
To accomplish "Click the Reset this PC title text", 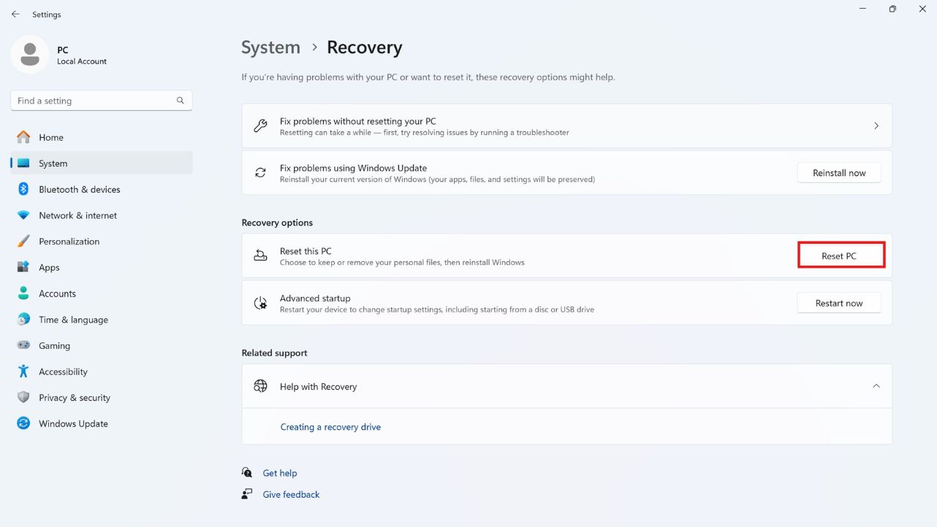I will coord(306,251).
